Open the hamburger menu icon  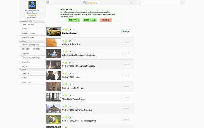(x=48, y=3)
